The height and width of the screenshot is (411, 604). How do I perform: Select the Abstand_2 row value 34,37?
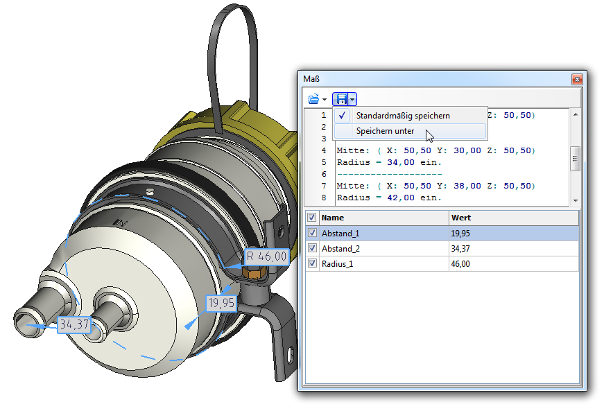pyautogui.click(x=461, y=248)
